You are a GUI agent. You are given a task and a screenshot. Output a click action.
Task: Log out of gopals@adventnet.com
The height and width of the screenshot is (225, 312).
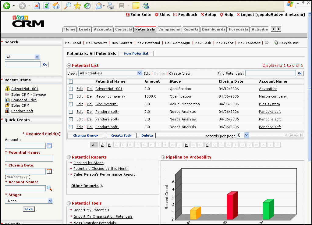[271, 15]
